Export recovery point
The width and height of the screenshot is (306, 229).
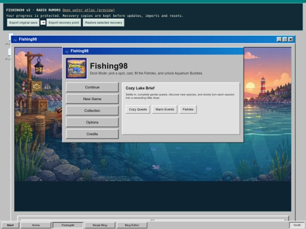coord(63,23)
